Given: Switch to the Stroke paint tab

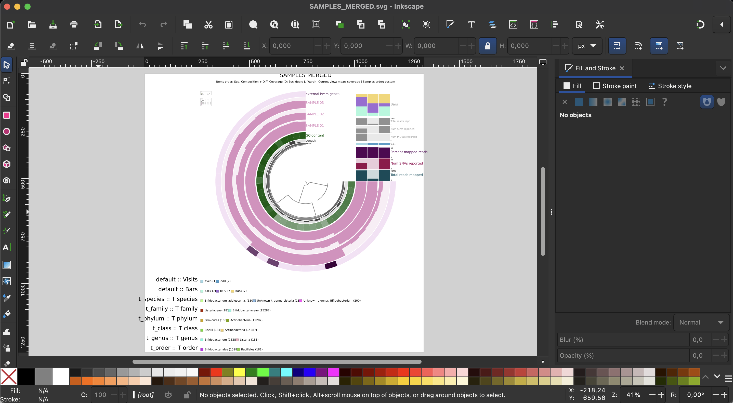Looking at the screenshot, I should coord(615,86).
